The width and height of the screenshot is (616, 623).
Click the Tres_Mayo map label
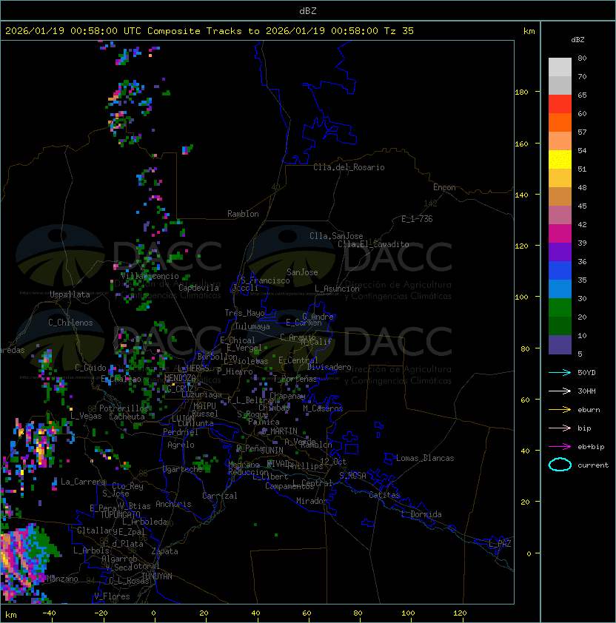point(244,313)
